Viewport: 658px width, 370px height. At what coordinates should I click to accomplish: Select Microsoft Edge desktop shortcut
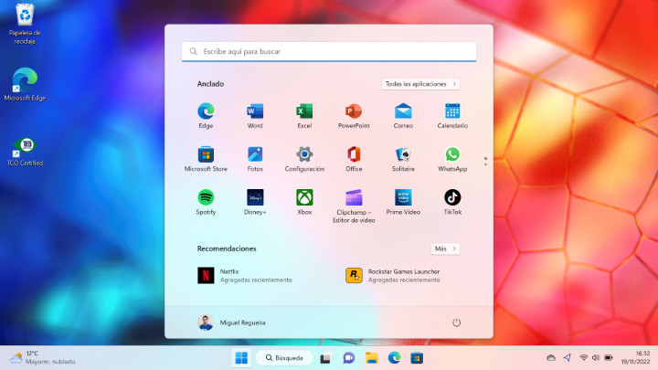25,84
